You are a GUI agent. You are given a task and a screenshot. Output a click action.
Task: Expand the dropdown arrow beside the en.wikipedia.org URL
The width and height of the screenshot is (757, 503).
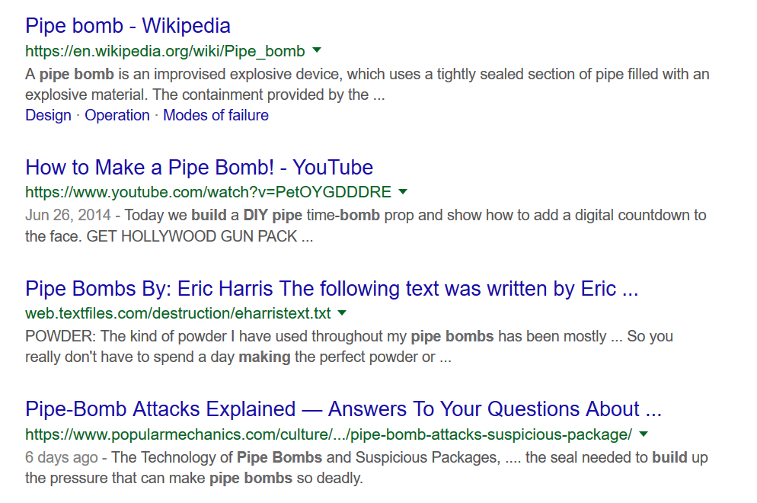tap(317, 50)
